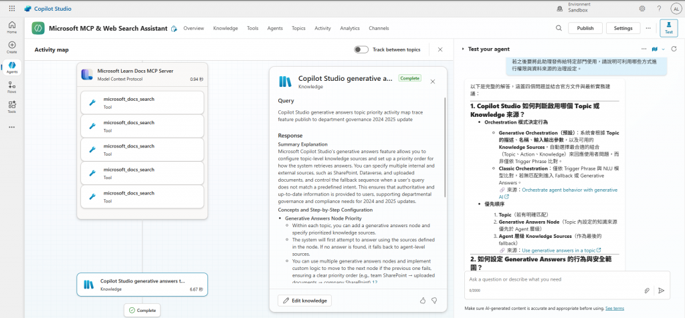
Task: Open the help question mark icon
Action: pos(659,8)
